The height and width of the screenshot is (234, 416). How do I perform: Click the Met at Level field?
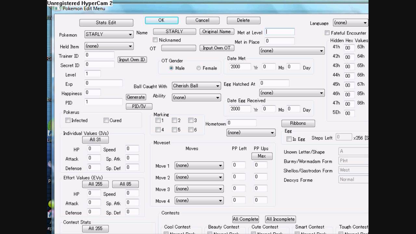[x=280, y=32]
